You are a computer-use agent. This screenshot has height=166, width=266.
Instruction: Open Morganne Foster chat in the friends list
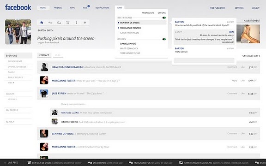130,28
